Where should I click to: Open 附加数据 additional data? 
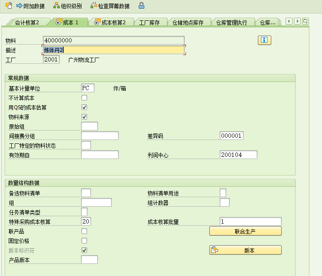pos(30,6)
